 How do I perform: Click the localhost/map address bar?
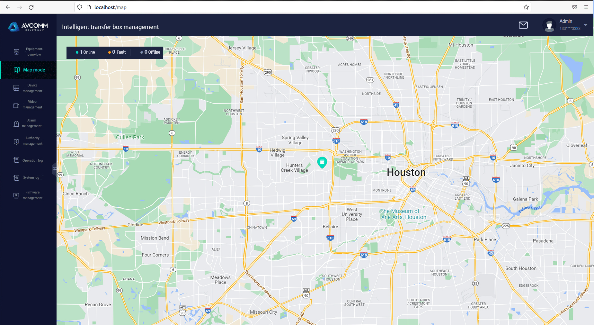coord(303,7)
